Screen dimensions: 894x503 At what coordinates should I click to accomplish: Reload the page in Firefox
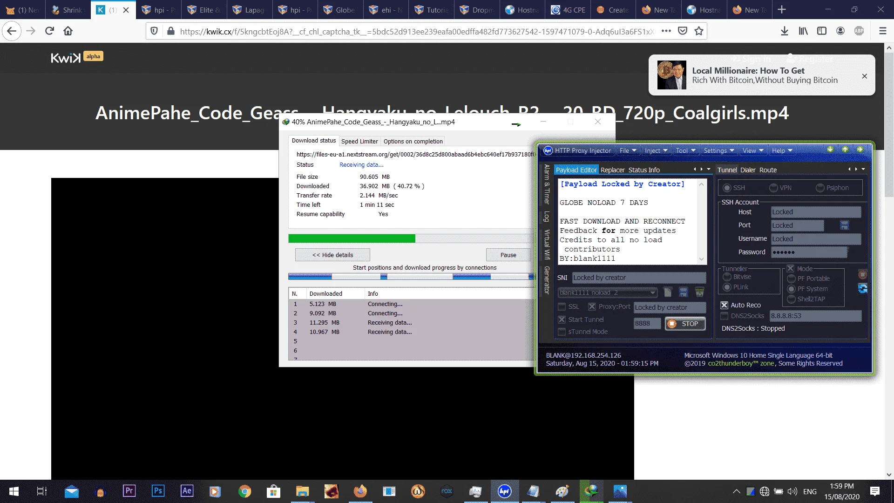tap(49, 31)
